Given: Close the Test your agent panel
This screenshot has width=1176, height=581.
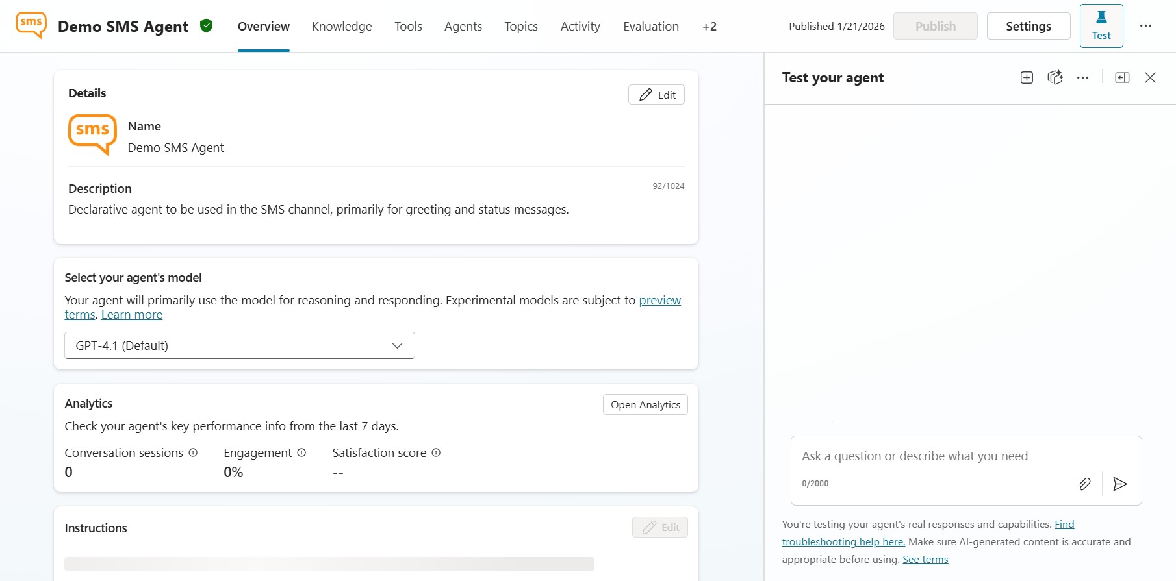Looking at the screenshot, I should tap(1150, 78).
